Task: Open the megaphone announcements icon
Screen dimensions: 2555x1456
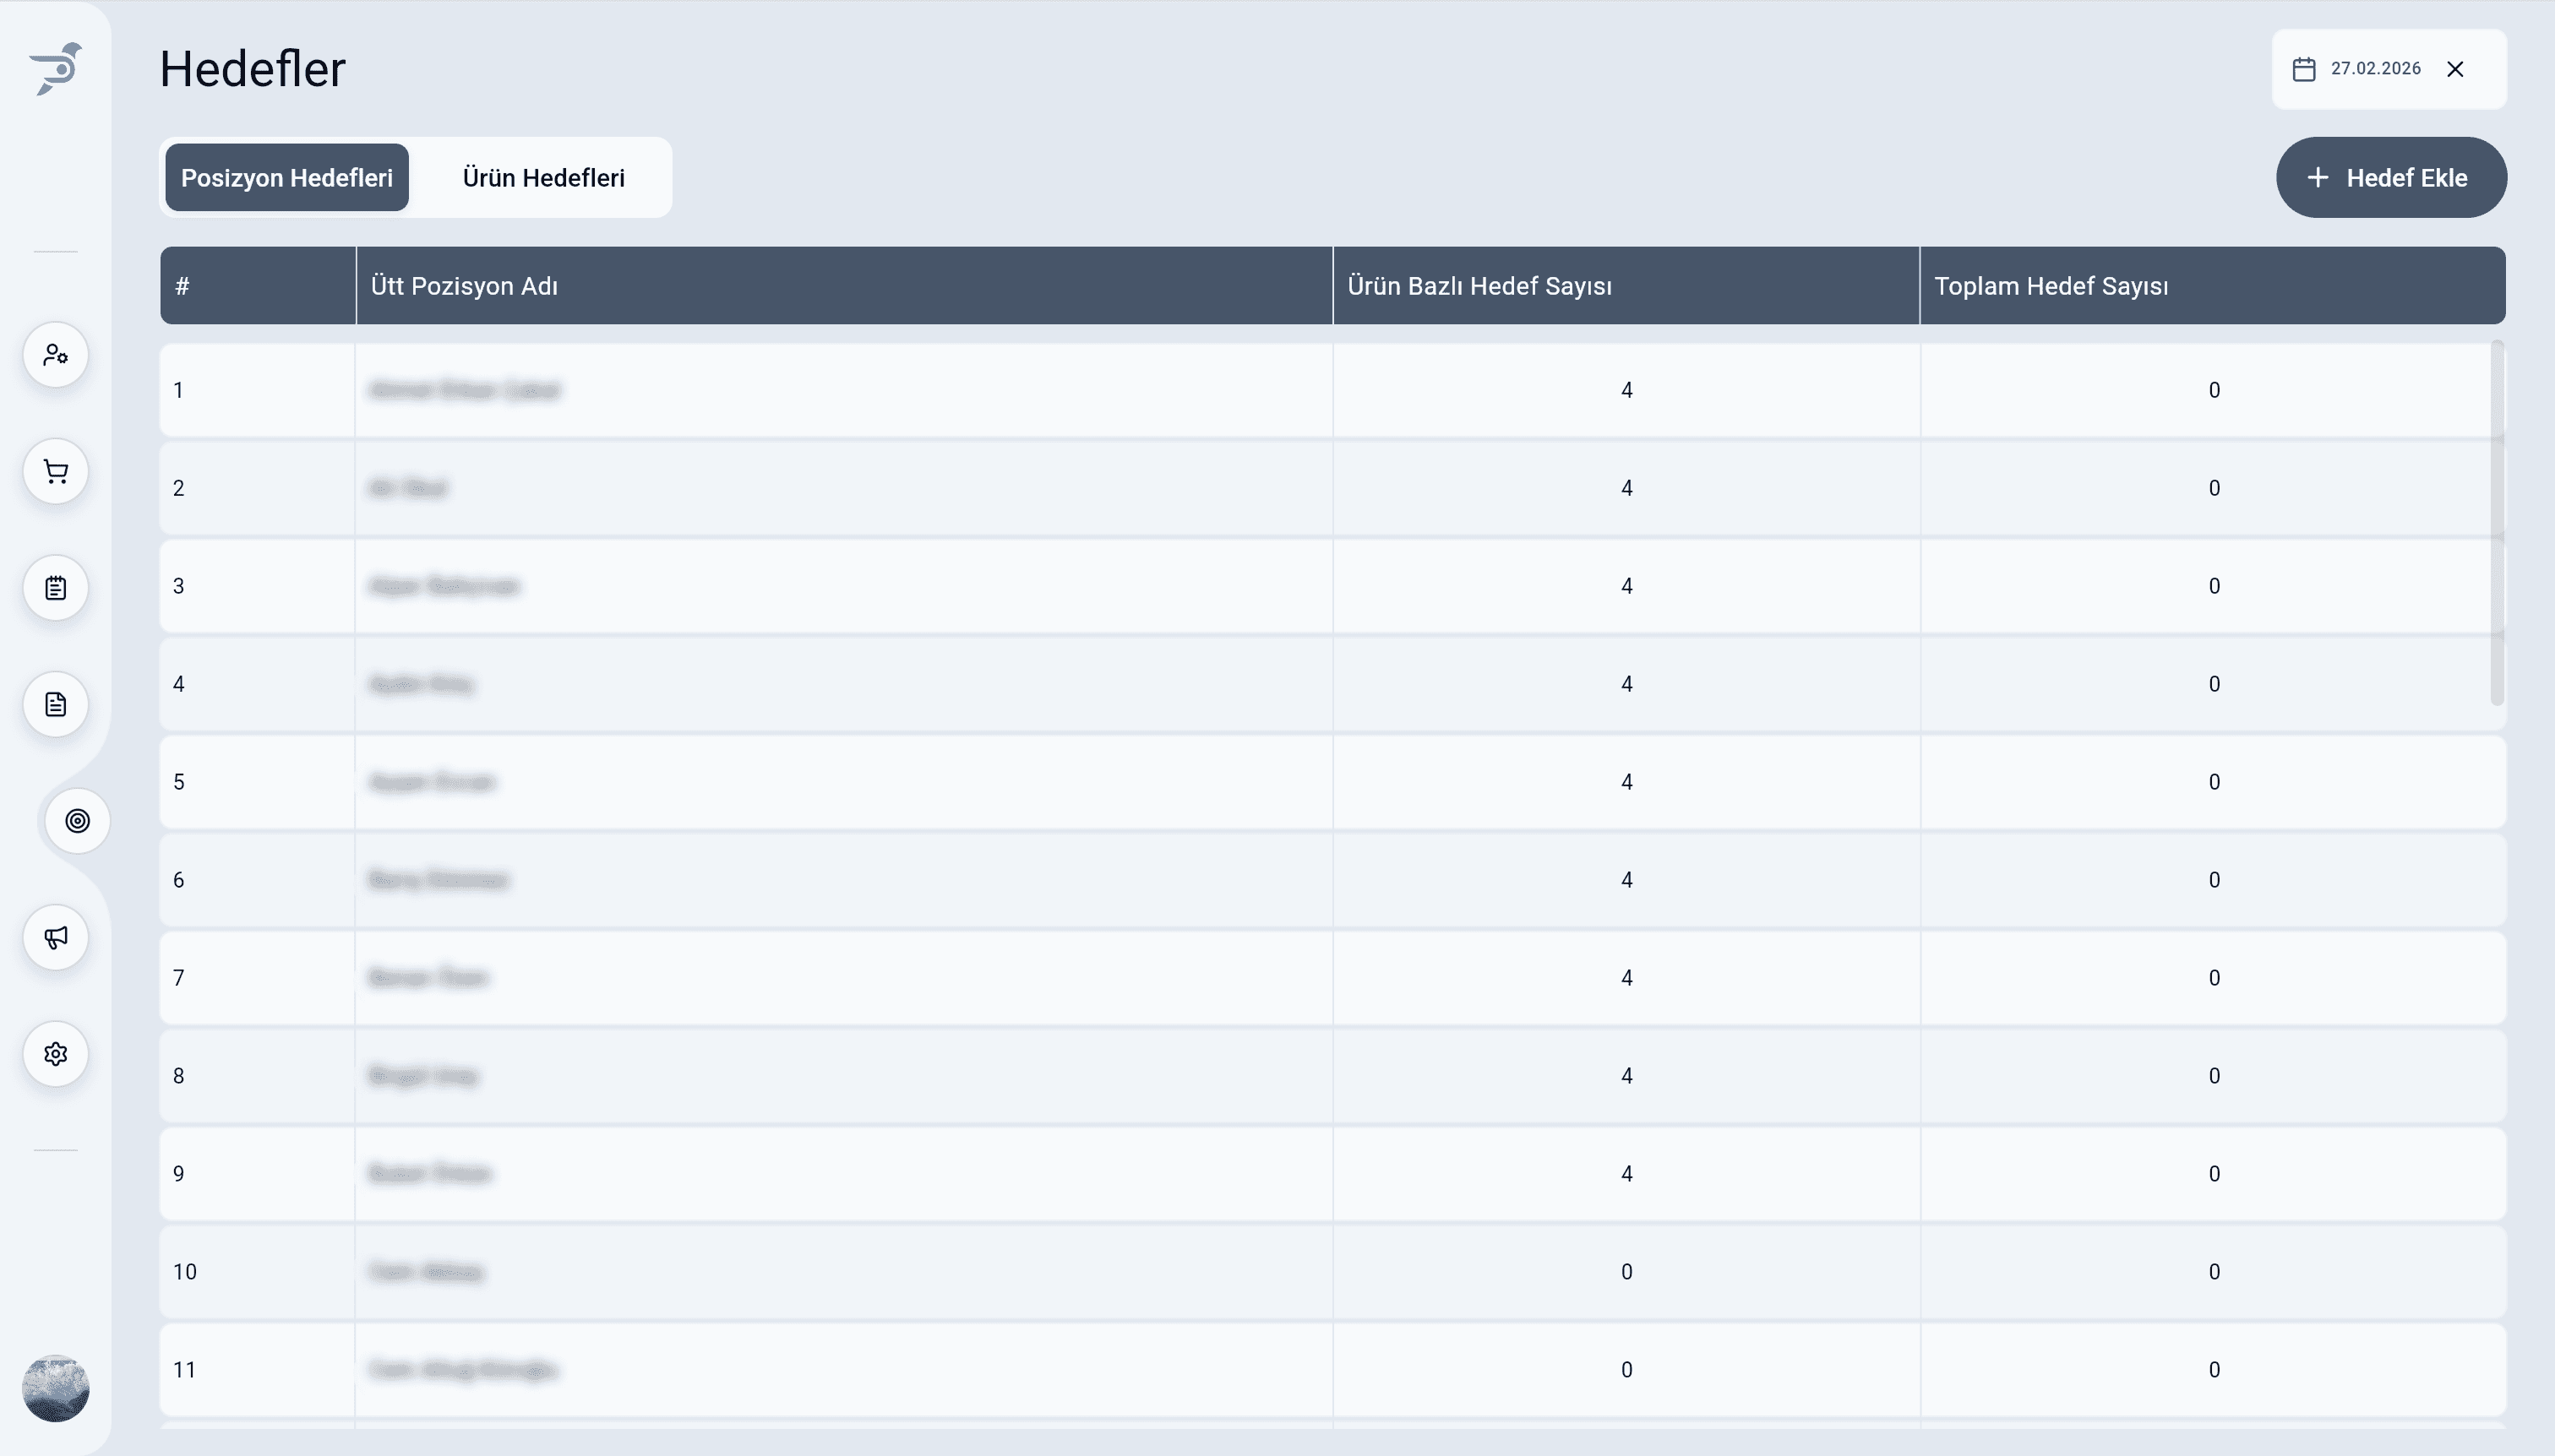Action: (x=56, y=937)
